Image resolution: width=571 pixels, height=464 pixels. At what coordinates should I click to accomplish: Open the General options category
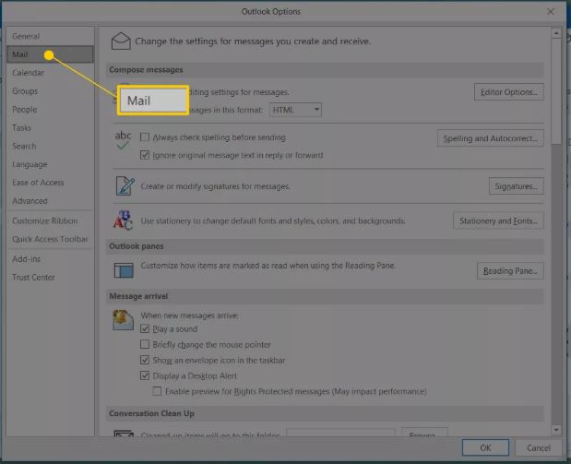pyautogui.click(x=50, y=36)
